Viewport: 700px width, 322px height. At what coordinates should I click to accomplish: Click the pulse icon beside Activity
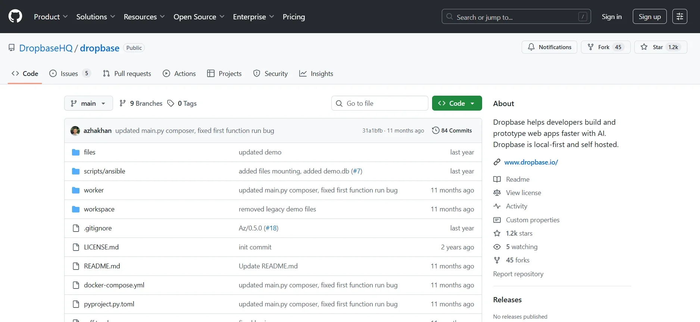tap(497, 206)
